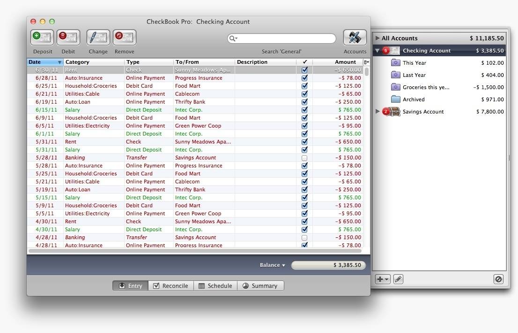
Task: Click the pencil edit icon in accounts panel
Action: point(398,279)
